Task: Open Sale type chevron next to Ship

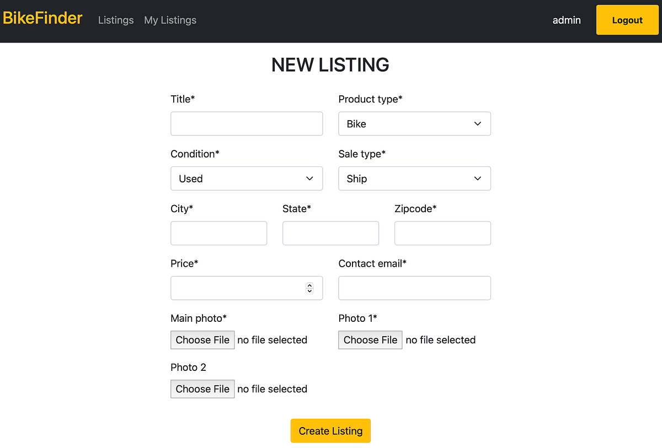Action: tap(477, 179)
